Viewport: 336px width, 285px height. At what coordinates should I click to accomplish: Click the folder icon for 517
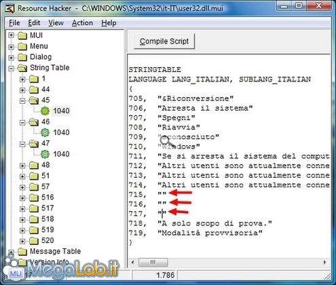coord(34,208)
